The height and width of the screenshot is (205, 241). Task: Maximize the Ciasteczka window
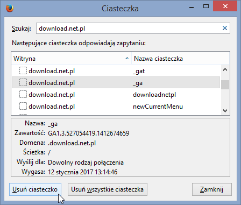[206, 6]
